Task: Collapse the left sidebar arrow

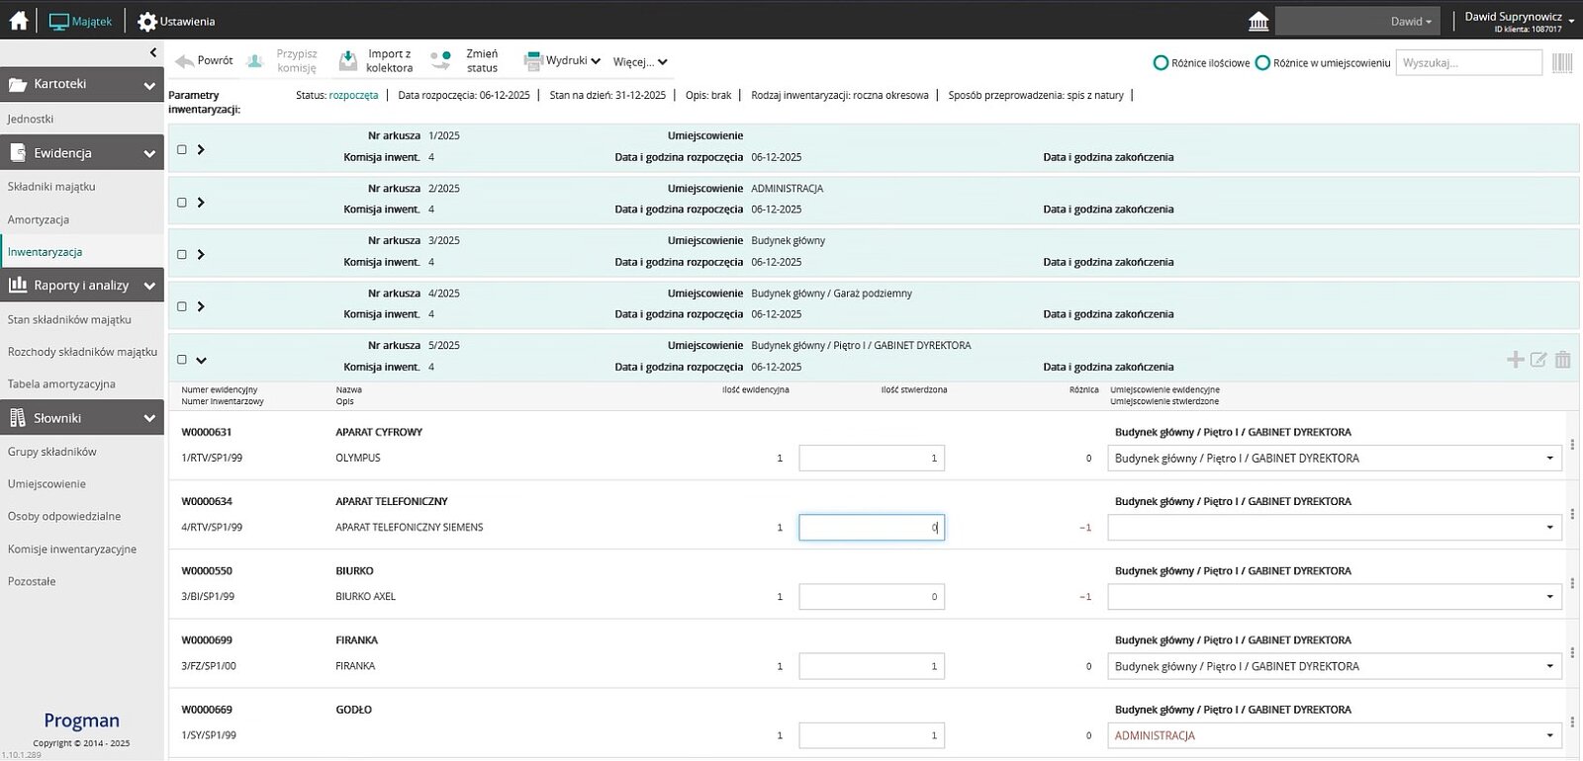Action: pyautogui.click(x=152, y=52)
